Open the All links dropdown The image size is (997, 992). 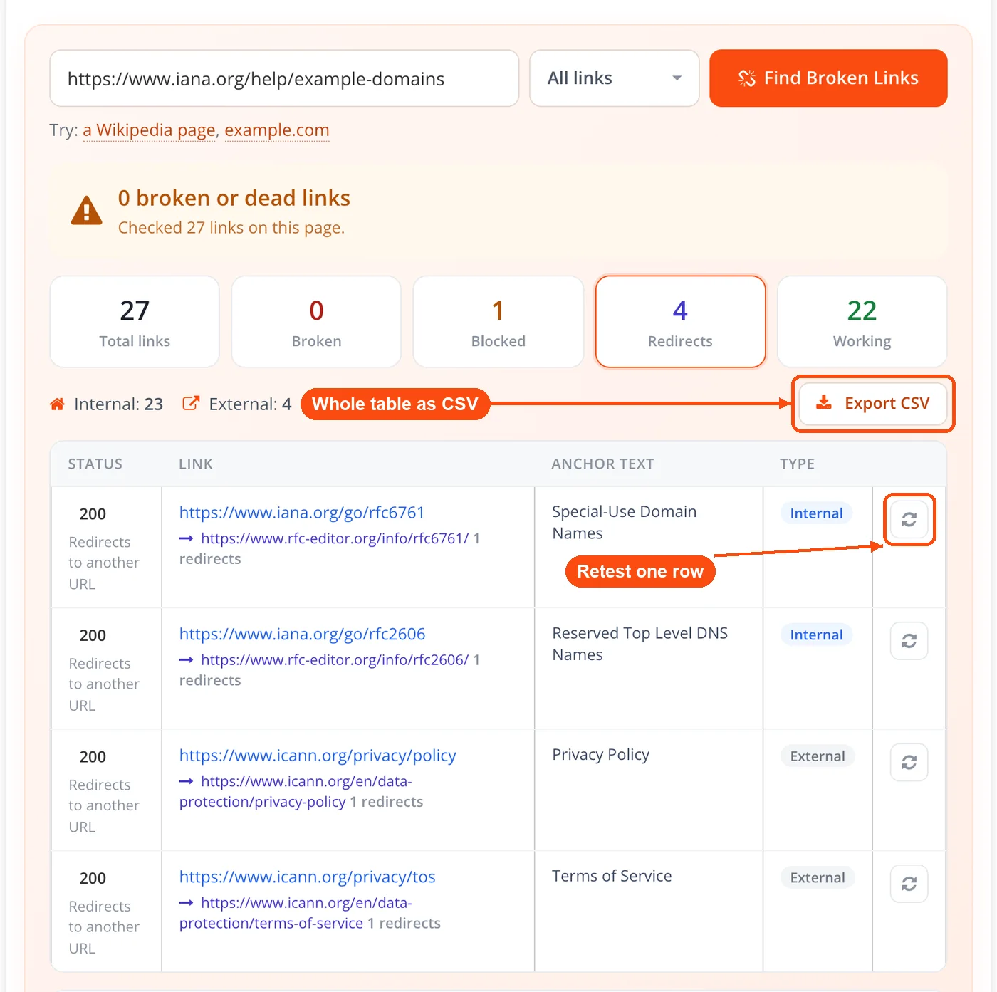click(x=614, y=78)
